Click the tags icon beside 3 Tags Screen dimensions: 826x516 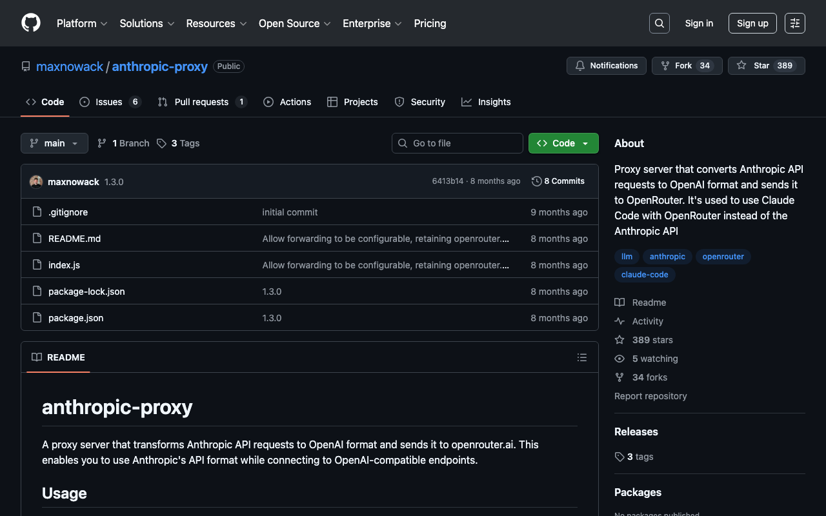[161, 143]
